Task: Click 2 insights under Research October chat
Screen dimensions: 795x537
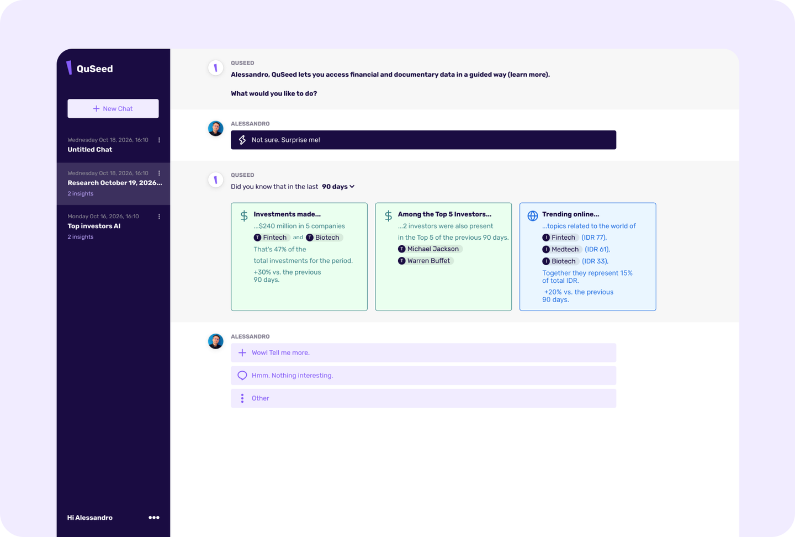Action: (81, 194)
